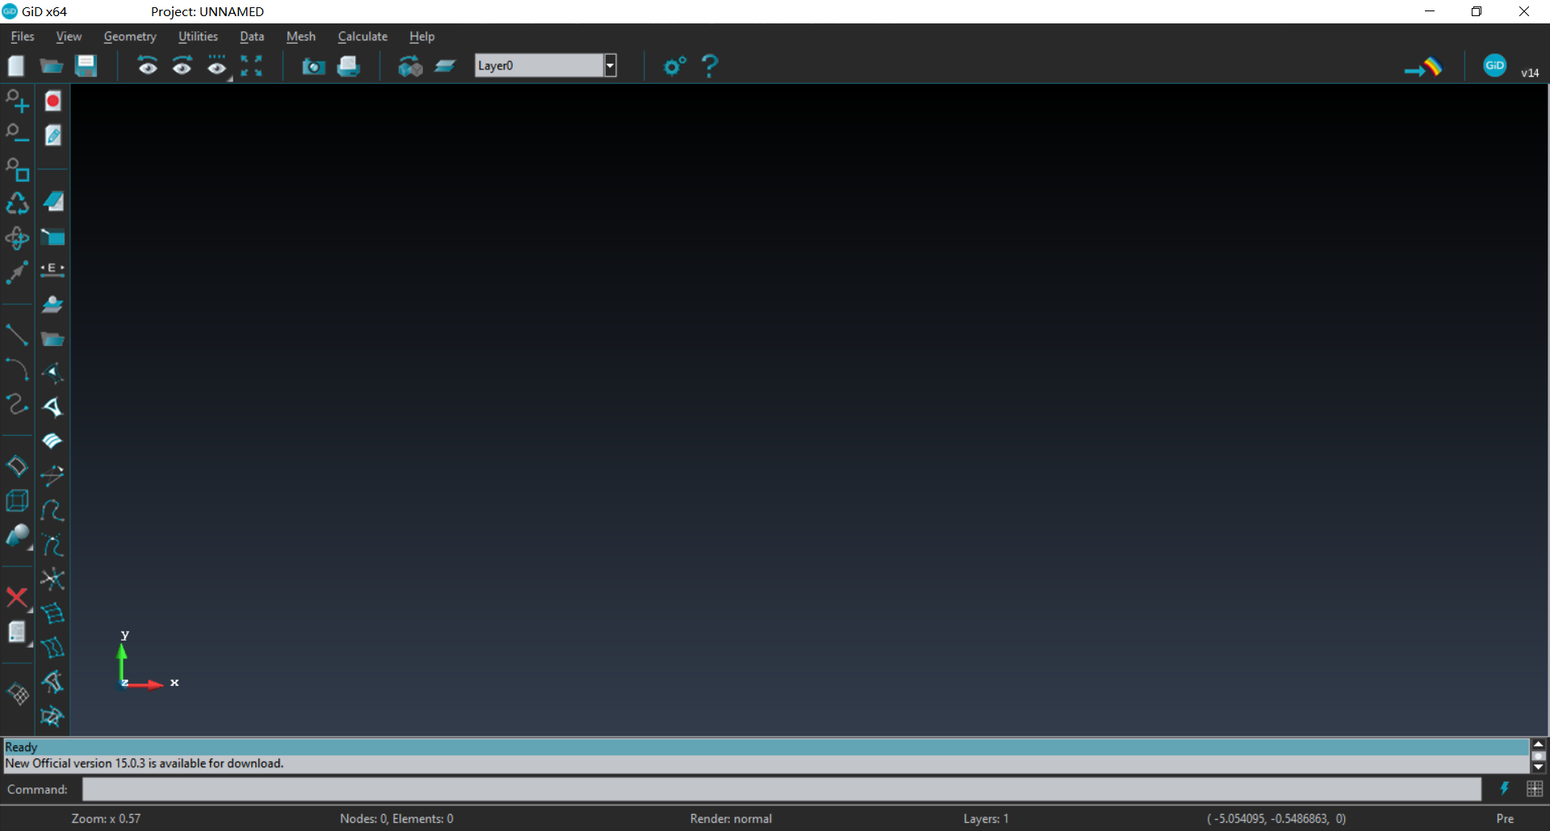The height and width of the screenshot is (831, 1550).
Task: Select the Zoom in tool
Action: coord(17,101)
